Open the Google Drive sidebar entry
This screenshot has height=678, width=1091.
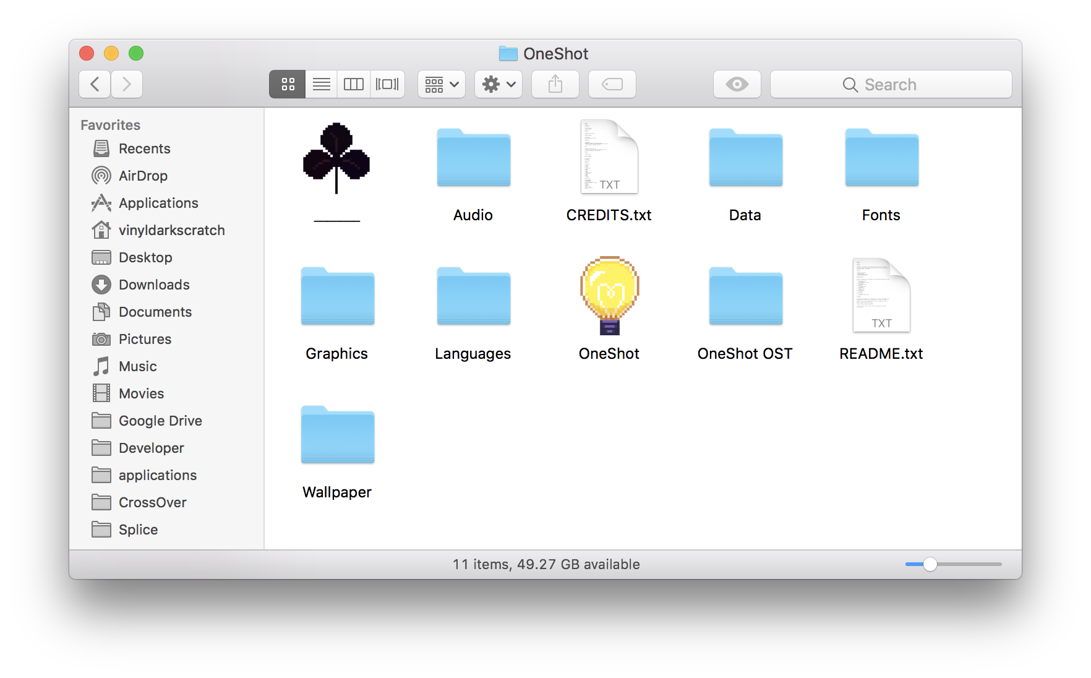pyautogui.click(x=160, y=421)
